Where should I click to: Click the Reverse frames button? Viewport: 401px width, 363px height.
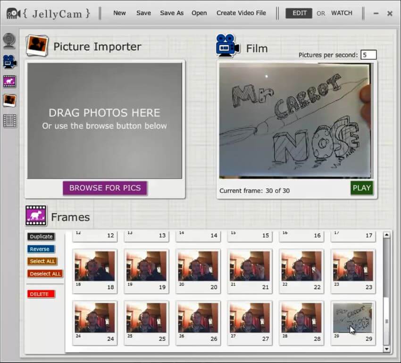coord(41,249)
